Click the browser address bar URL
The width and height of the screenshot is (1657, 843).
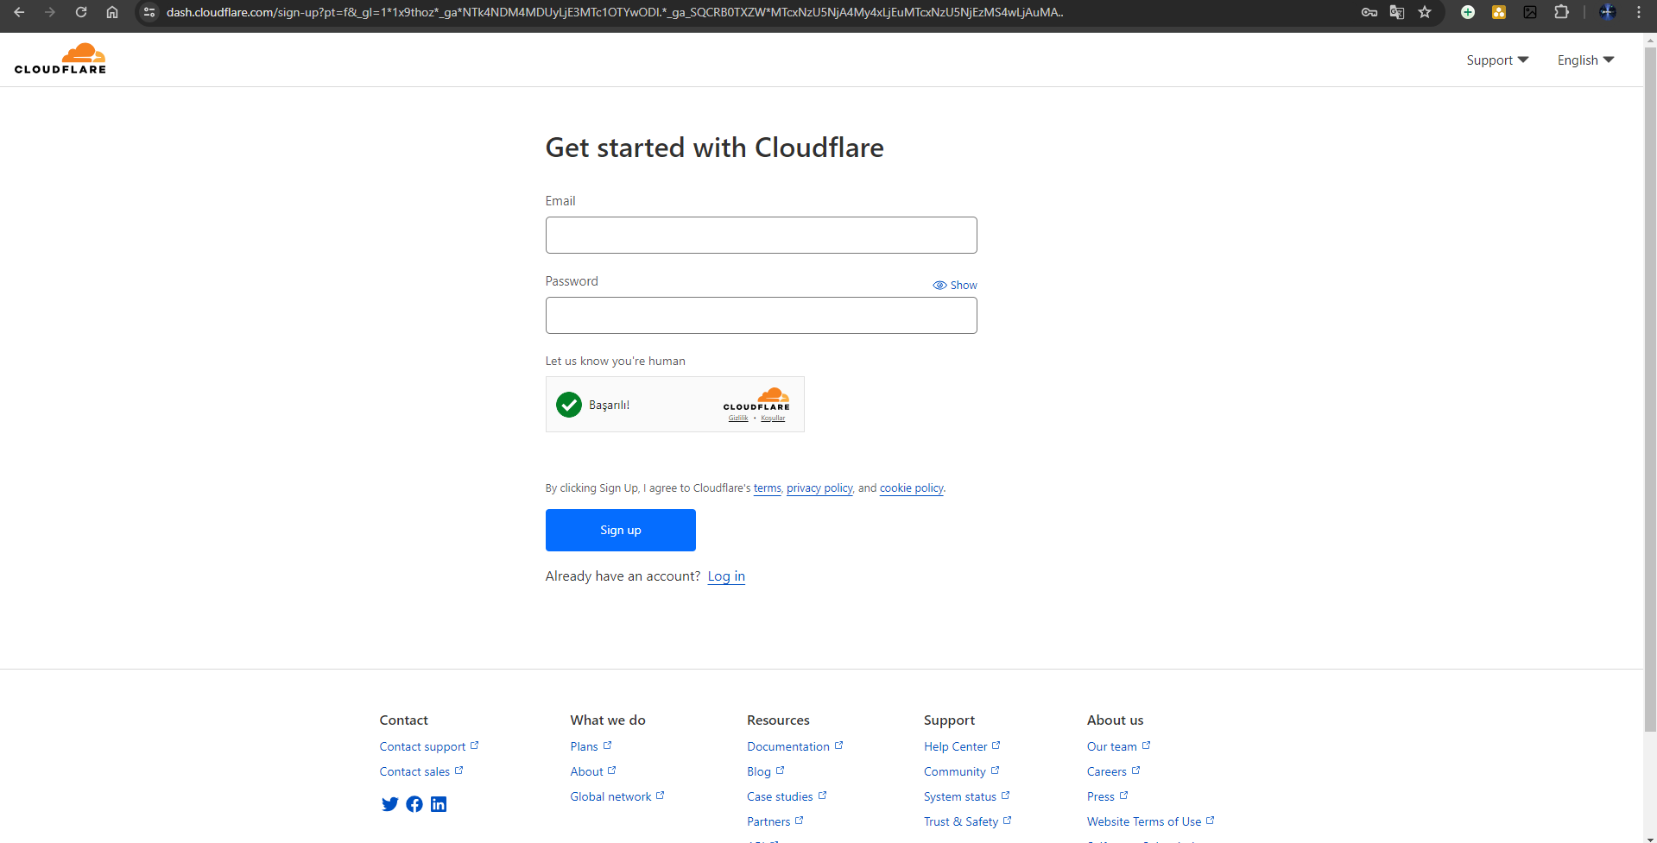click(x=615, y=12)
